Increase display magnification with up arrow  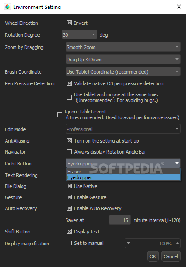click(x=177, y=243)
